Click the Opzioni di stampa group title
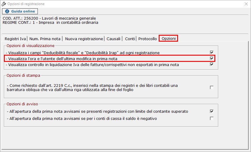Viewport: 251px width, 152px height. tap(23, 75)
